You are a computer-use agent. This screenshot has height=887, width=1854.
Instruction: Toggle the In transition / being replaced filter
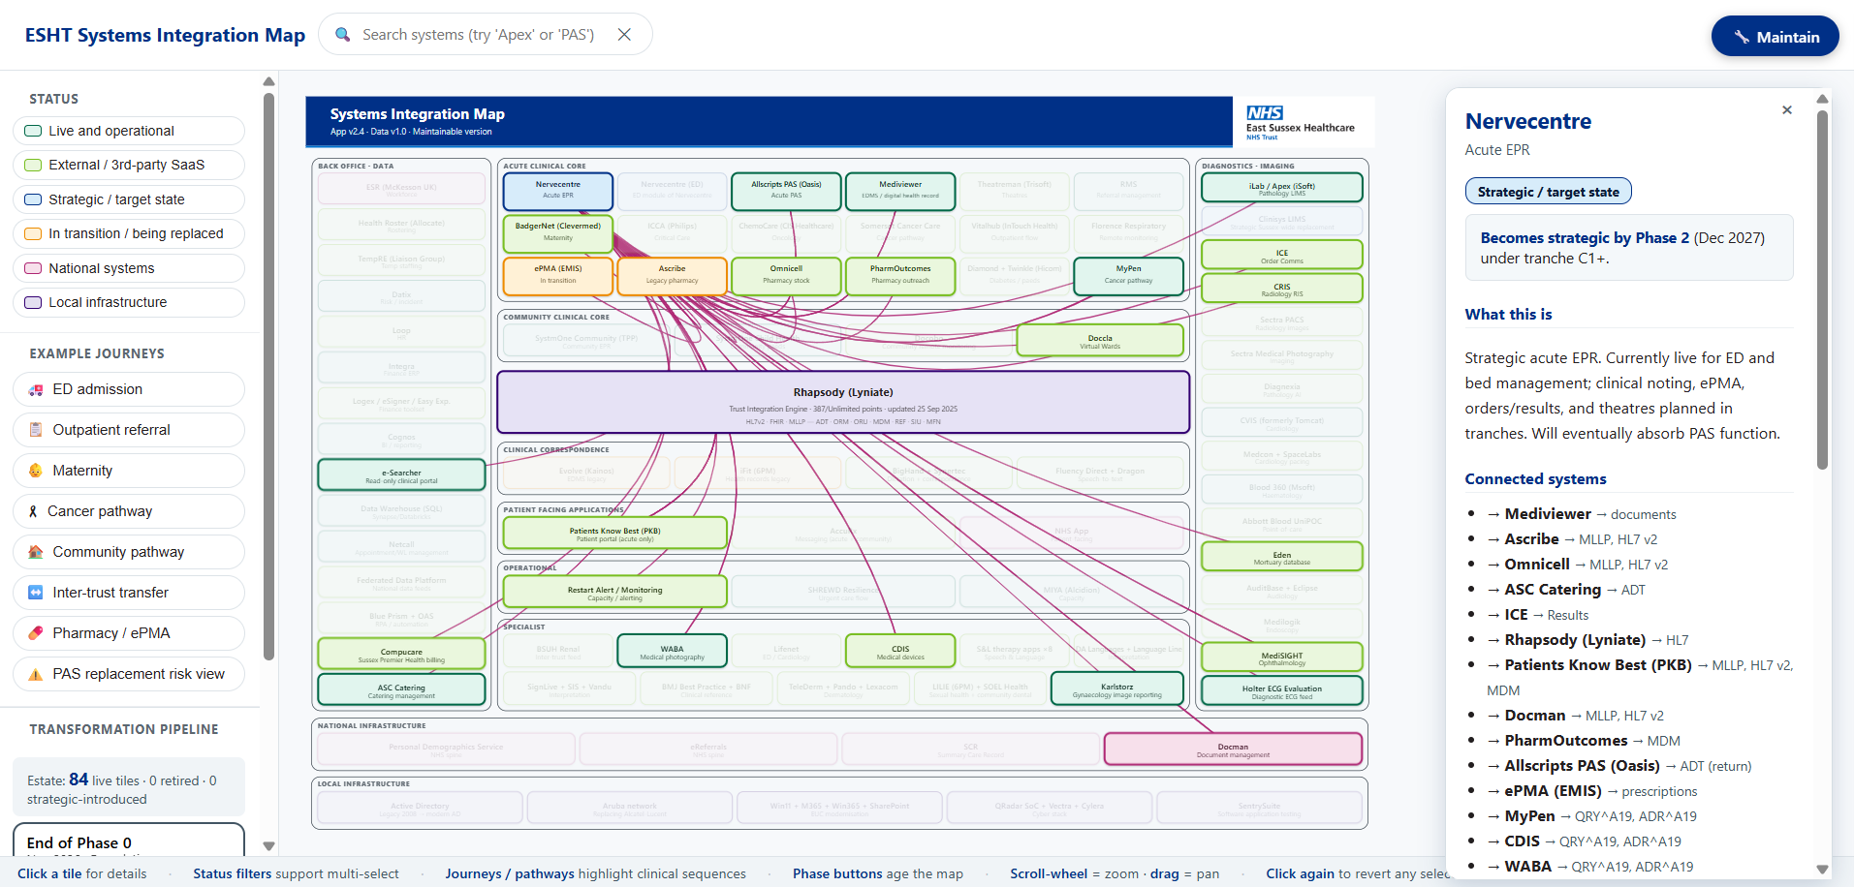click(129, 233)
